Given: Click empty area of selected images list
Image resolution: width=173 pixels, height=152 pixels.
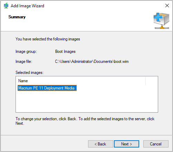Looking at the screenshot, I should 87,101.
